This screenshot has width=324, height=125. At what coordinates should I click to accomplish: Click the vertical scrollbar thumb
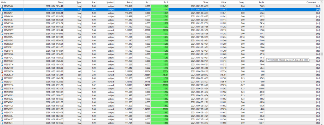(322, 54)
